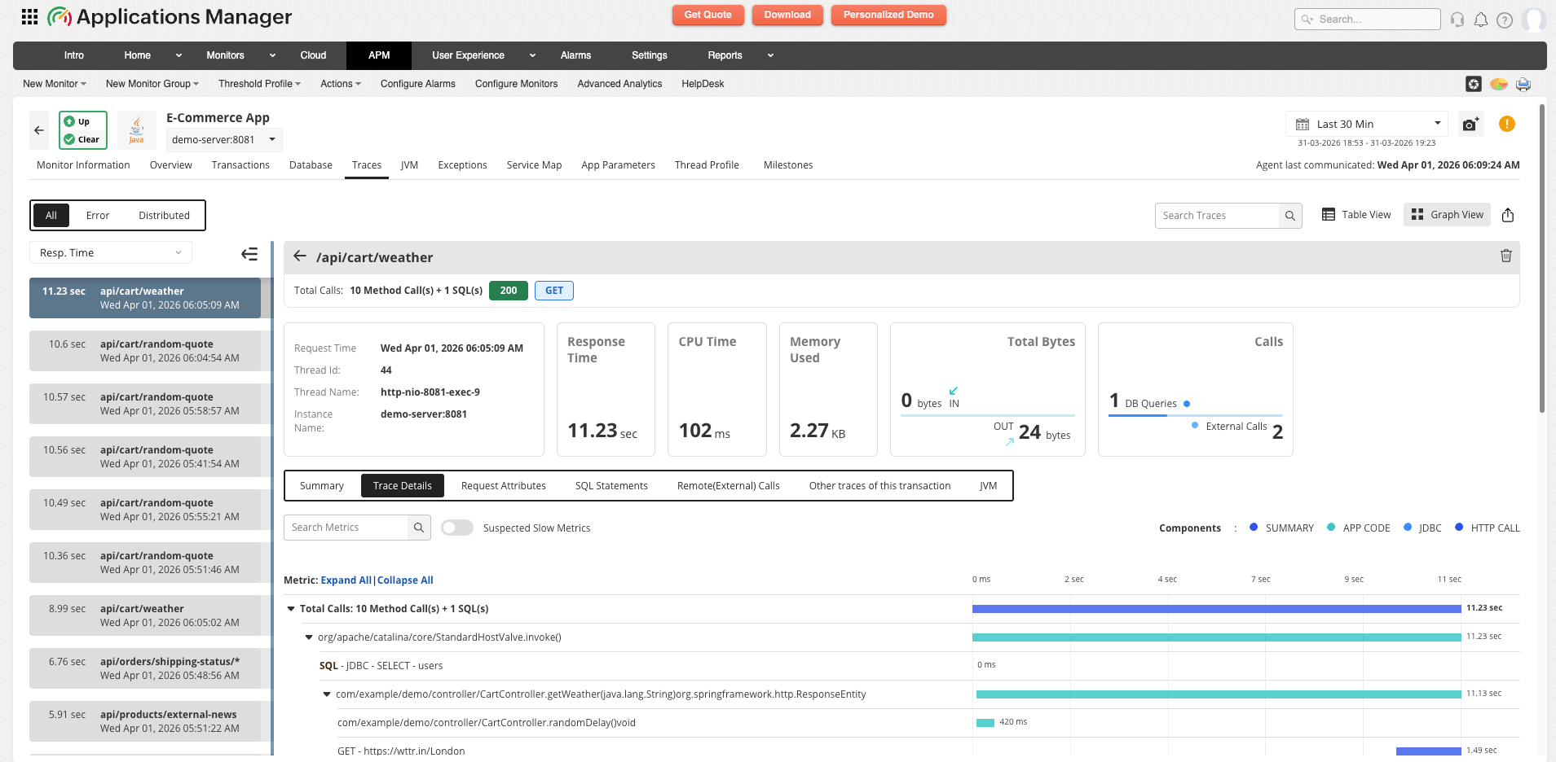Screen dimensions: 1556x762
Task: Click the Search Metrics input field
Action: coord(346,528)
